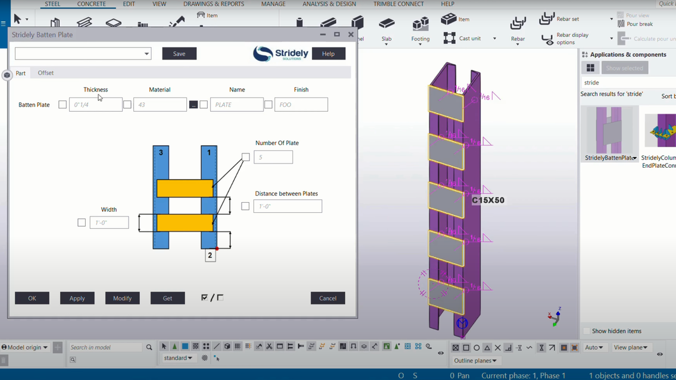This screenshot has height=380, width=676.
Task: Click the Cancel button
Action: point(328,298)
